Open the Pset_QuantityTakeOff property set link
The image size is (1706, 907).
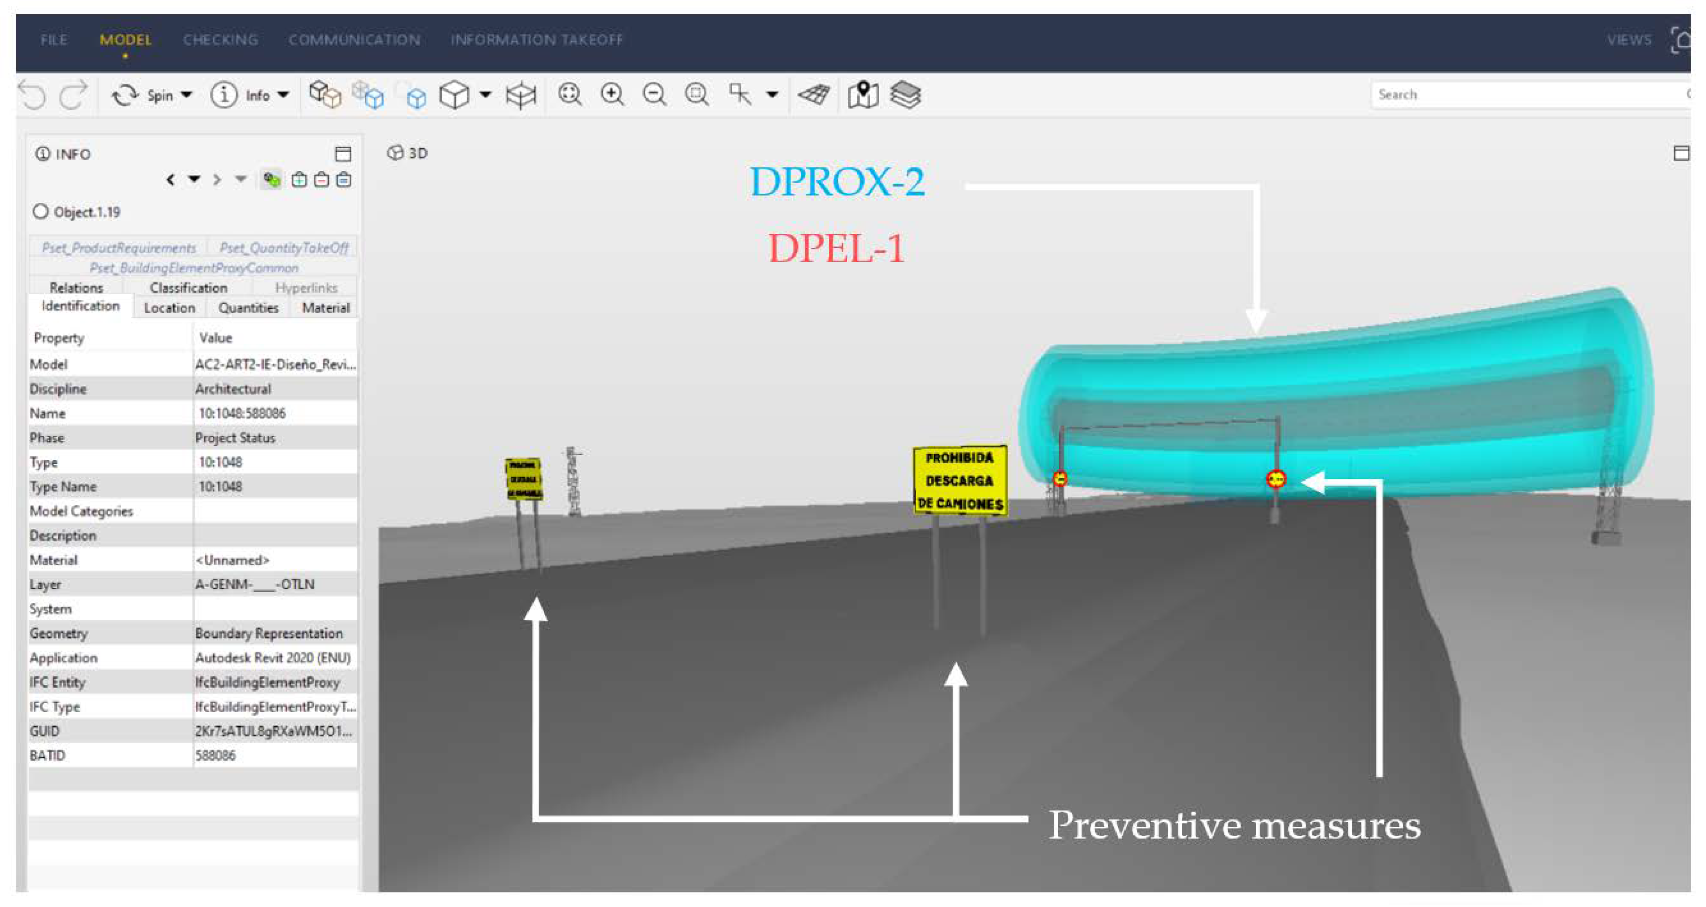click(284, 248)
